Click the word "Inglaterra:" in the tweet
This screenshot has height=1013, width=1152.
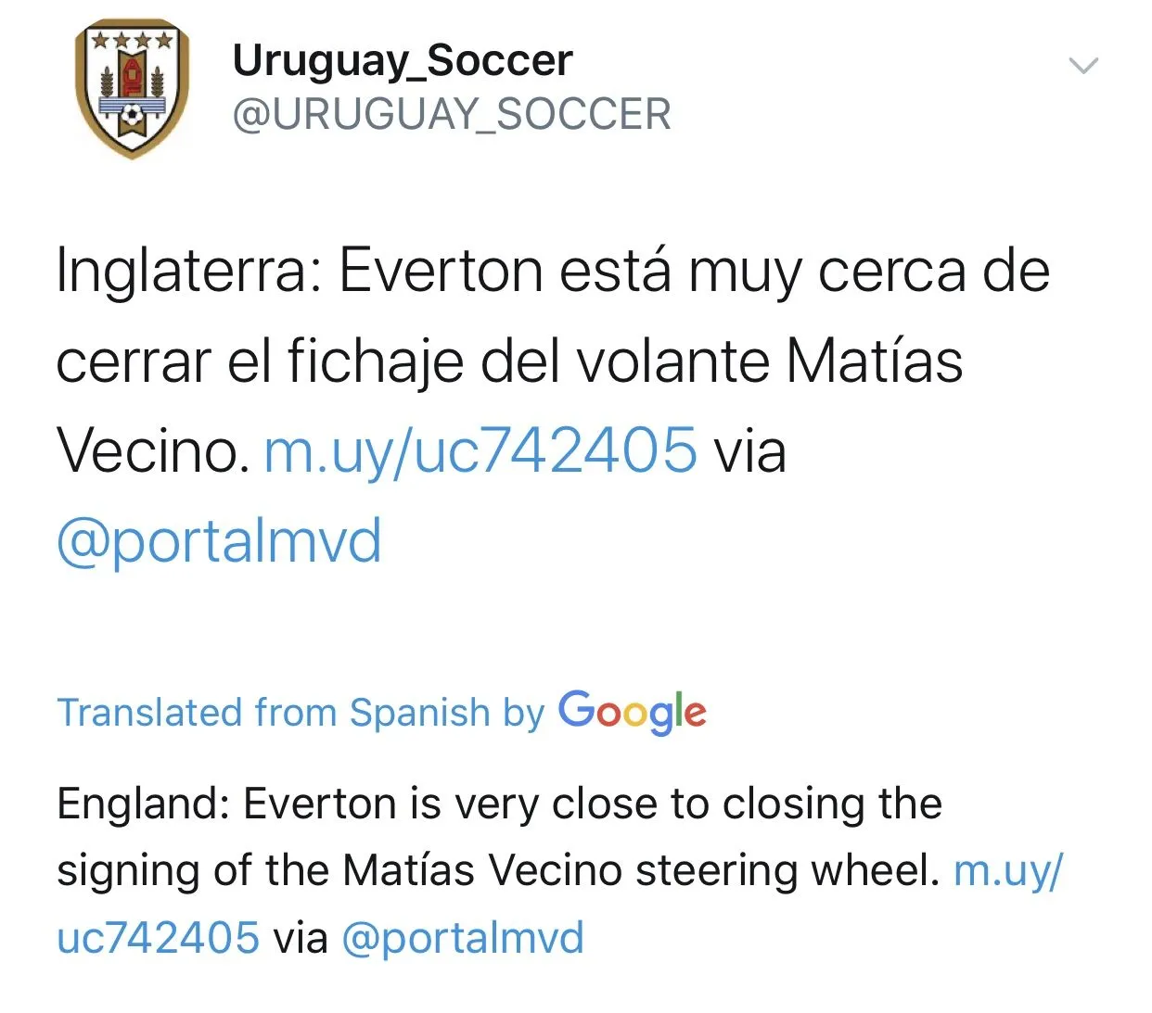pyautogui.click(x=189, y=272)
